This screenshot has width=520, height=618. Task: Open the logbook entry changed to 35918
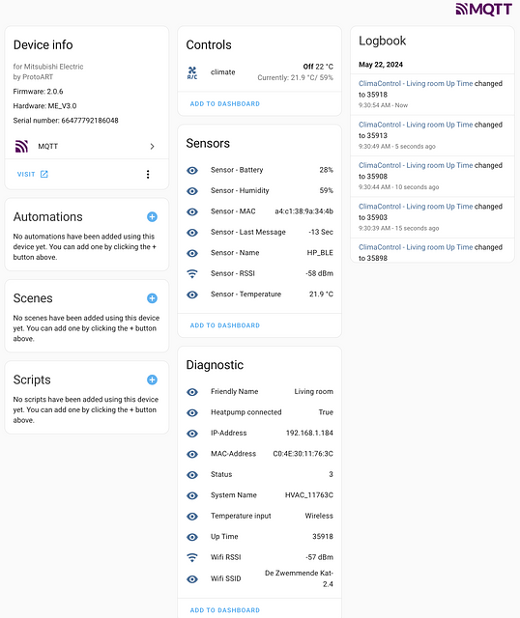432,95
